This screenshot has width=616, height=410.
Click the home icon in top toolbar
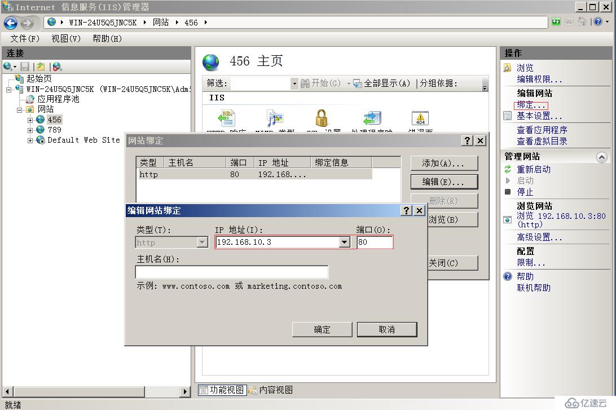pyautogui.click(x=582, y=22)
